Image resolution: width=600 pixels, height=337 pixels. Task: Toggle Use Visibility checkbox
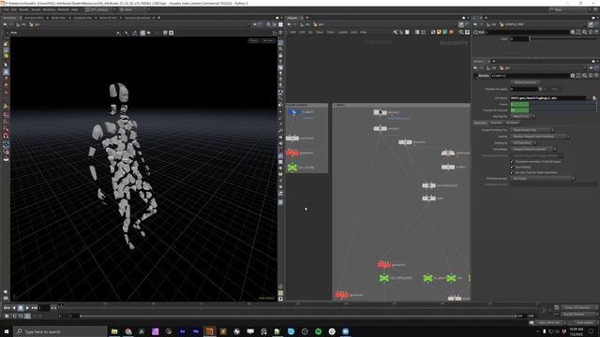(x=512, y=167)
